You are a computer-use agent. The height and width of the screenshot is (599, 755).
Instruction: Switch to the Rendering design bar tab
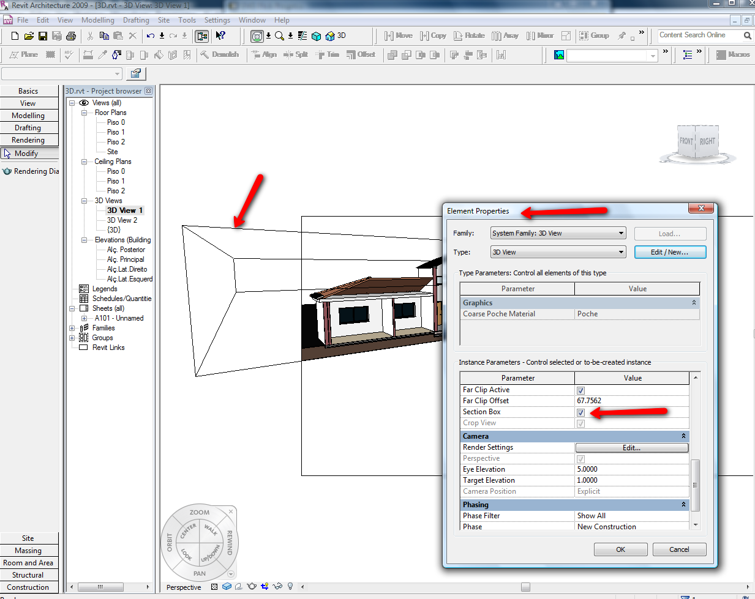[28, 140]
